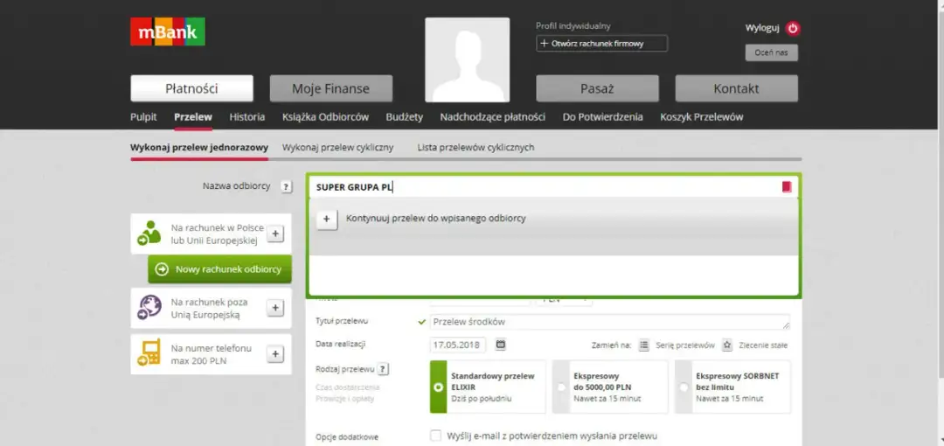Screen dimensions: 944x446
Task: Open the Kontakt main tab
Action: coord(736,88)
